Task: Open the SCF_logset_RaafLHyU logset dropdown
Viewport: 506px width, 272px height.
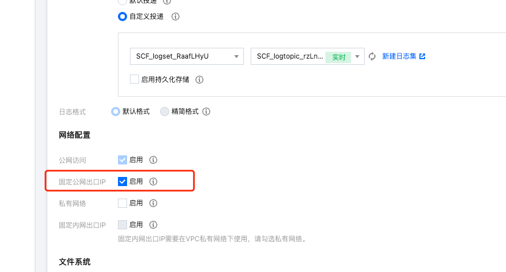Action: [x=187, y=56]
